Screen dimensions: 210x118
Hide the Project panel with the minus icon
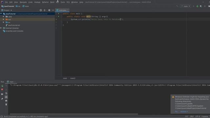[x=53, y=10]
